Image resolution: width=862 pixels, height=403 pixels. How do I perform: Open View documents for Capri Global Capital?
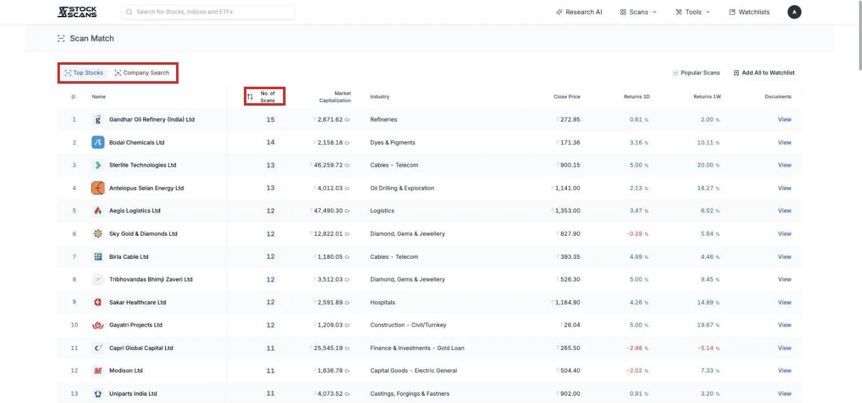point(784,348)
